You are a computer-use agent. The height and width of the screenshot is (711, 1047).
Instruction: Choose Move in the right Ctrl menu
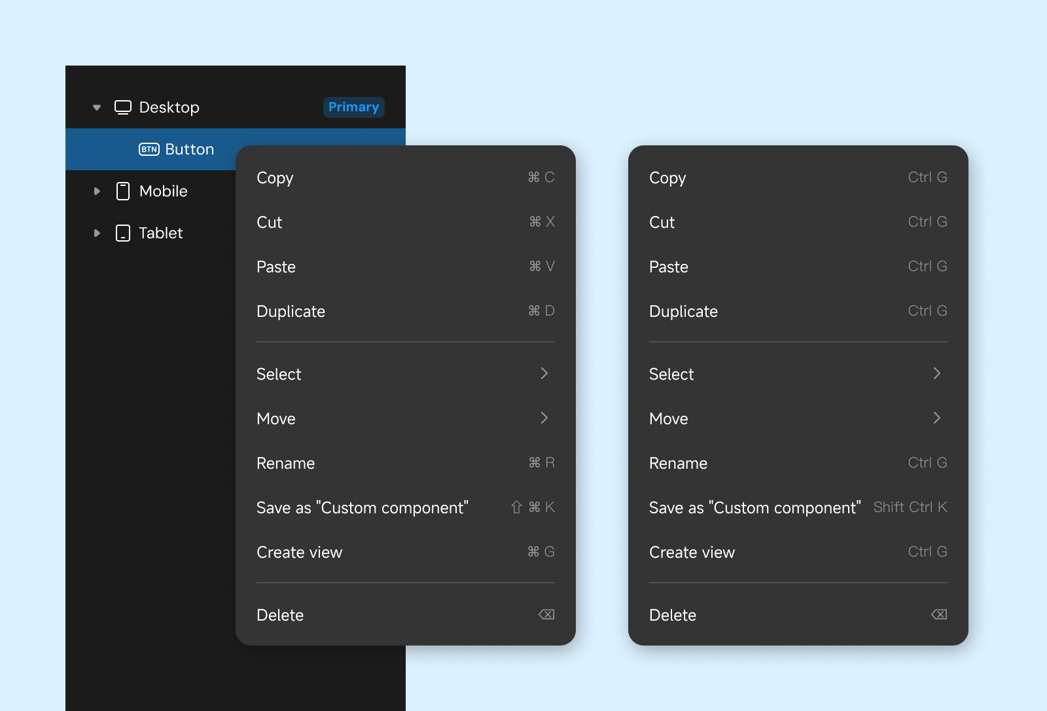(x=798, y=419)
